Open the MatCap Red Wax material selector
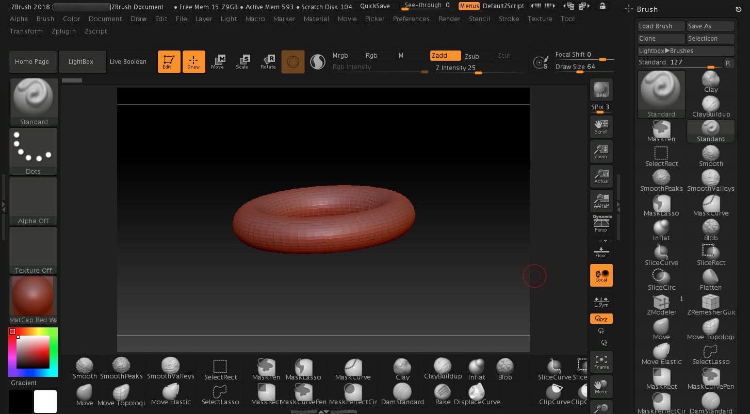Screen dimensions: 750x414 pos(34,300)
